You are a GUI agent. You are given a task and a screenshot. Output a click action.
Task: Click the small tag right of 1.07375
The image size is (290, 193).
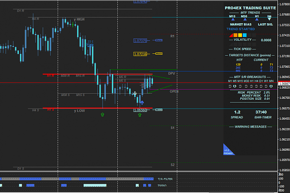pyautogui.click(x=159, y=40)
